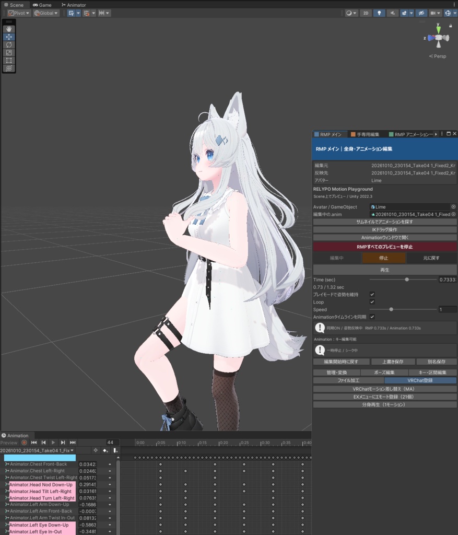The height and width of the screenshot is (535, 458).
Task: Show more RMP tabs arrow
Action: pyautogui.click(x=436, y=134)
